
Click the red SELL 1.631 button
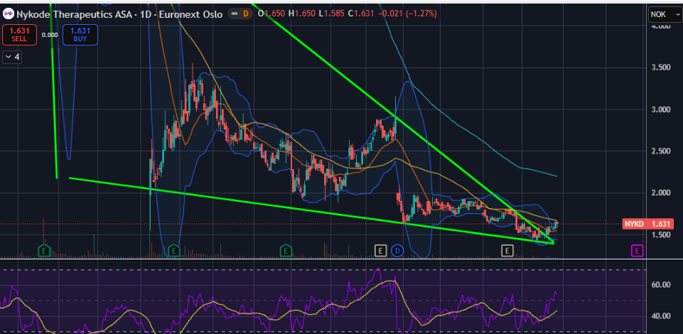(x=15, y=34)
